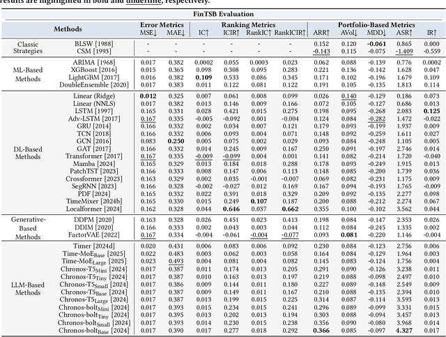
Task: Click the FinTSB Evaluation table title
Action: [x=223, y=13]
